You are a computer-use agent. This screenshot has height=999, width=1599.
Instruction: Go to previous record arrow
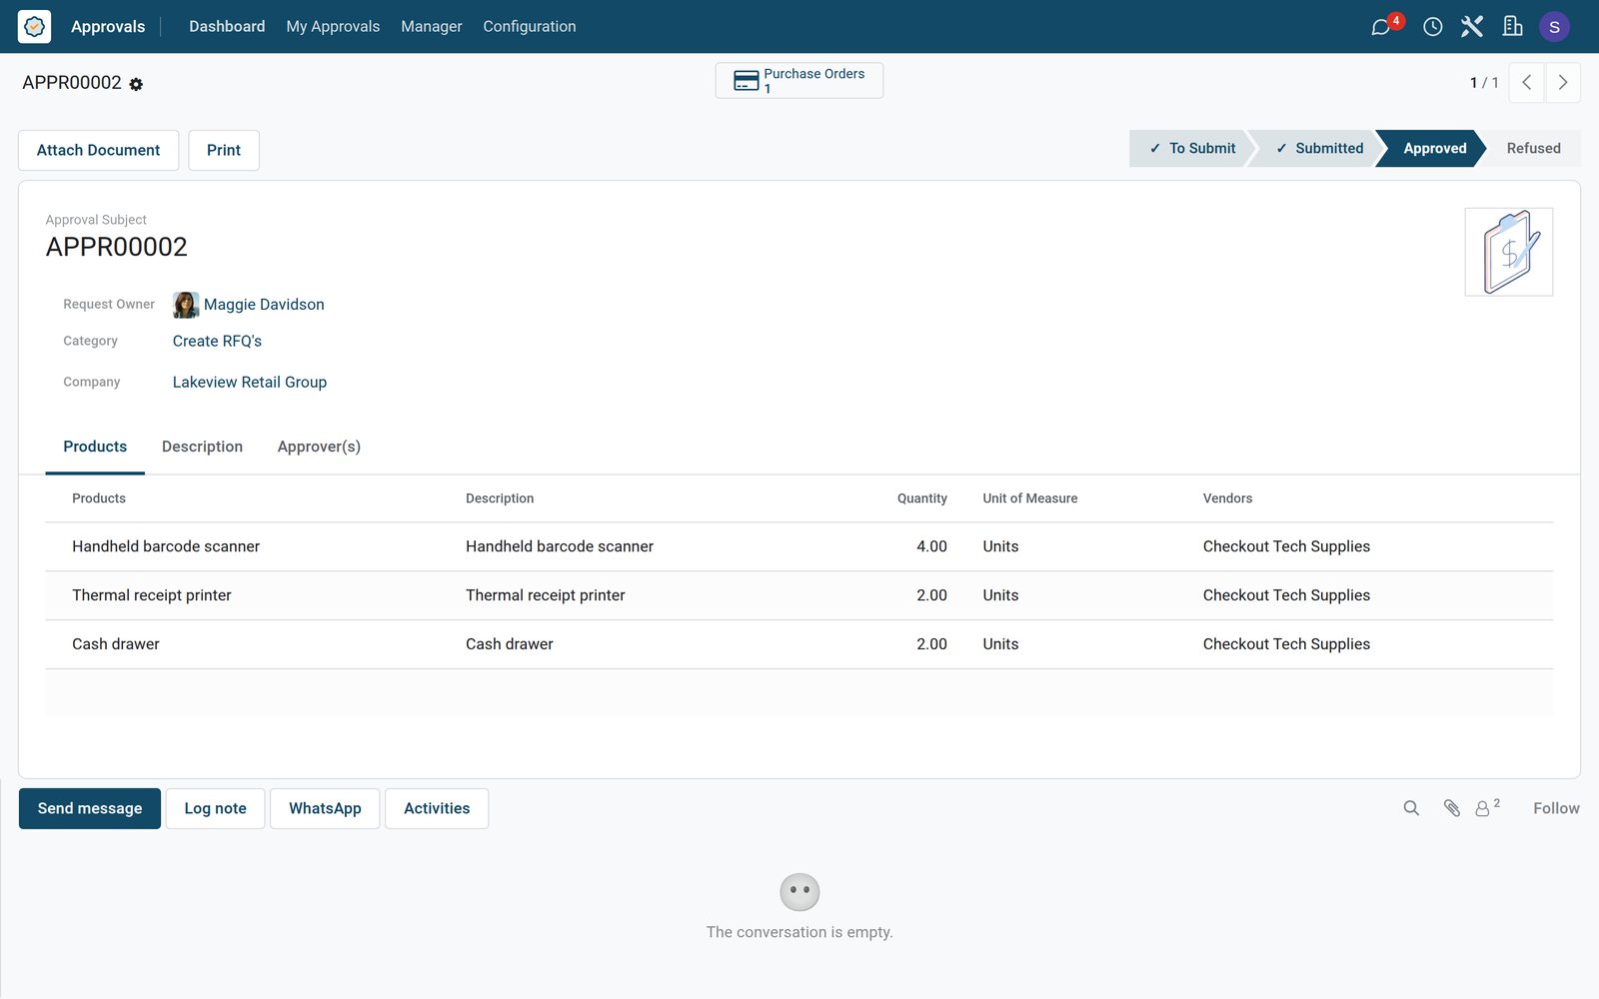(x=1526, y=83)
